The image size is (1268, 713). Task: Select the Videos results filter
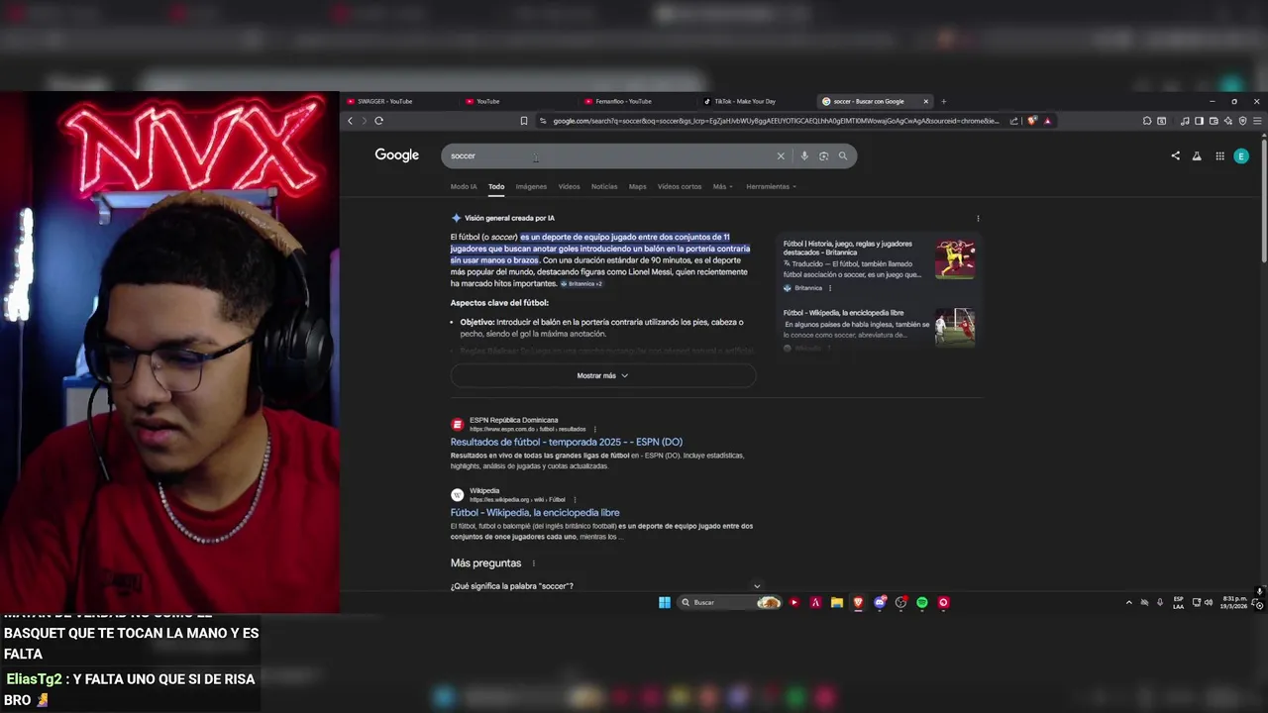tap(569, 186)
